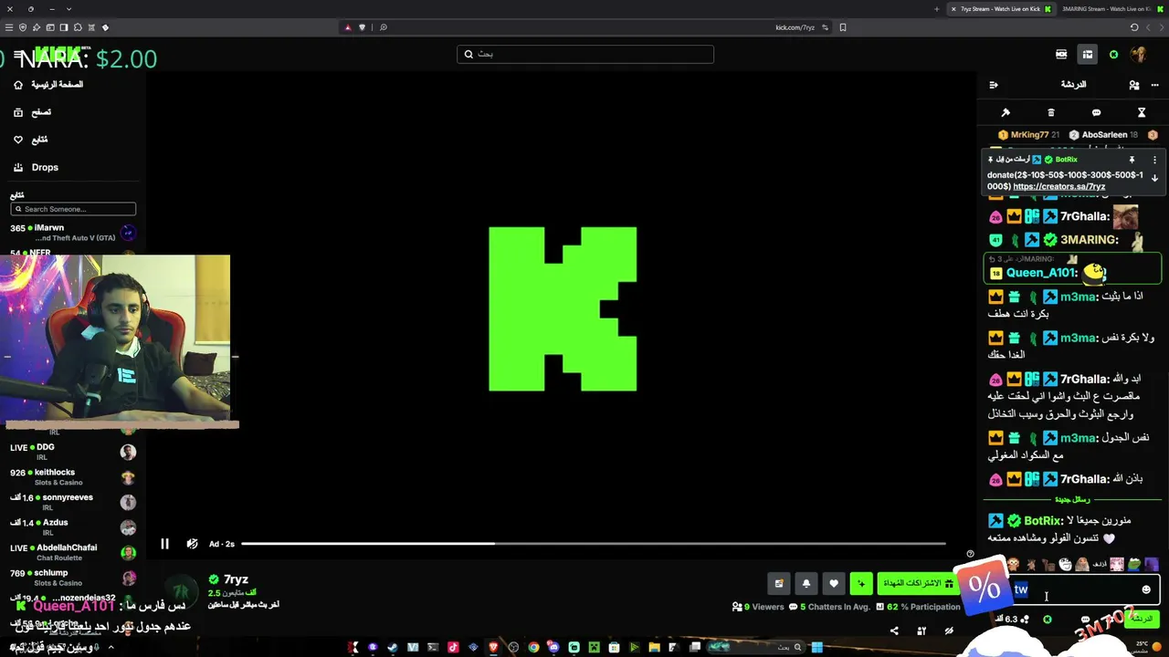Toggle the notification bell button

806,583
